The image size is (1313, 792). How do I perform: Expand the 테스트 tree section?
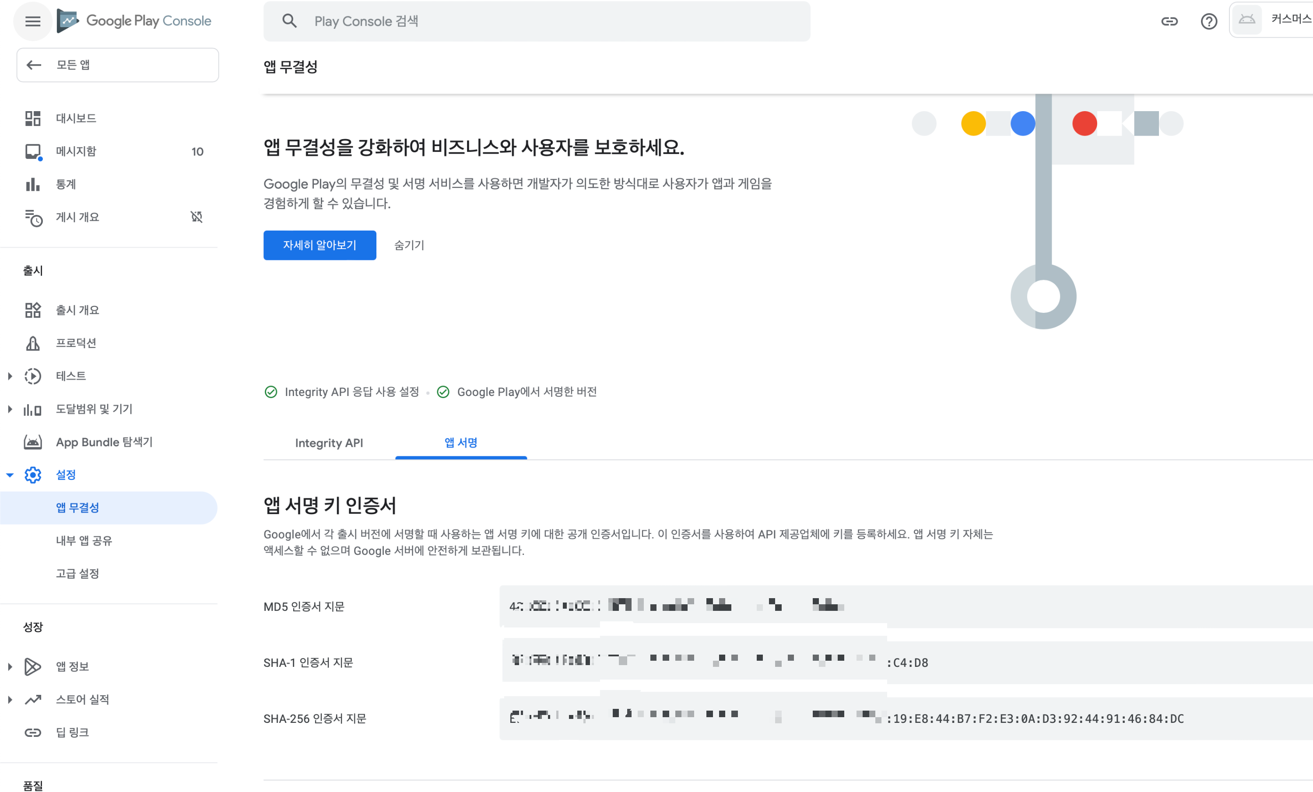[10, 376]
